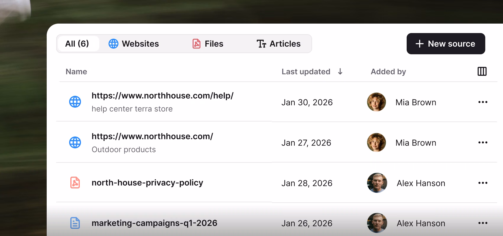Viewport: 503px width, 236px height.
Task: Open north-house-privacy-policy file
Action: 147,183
